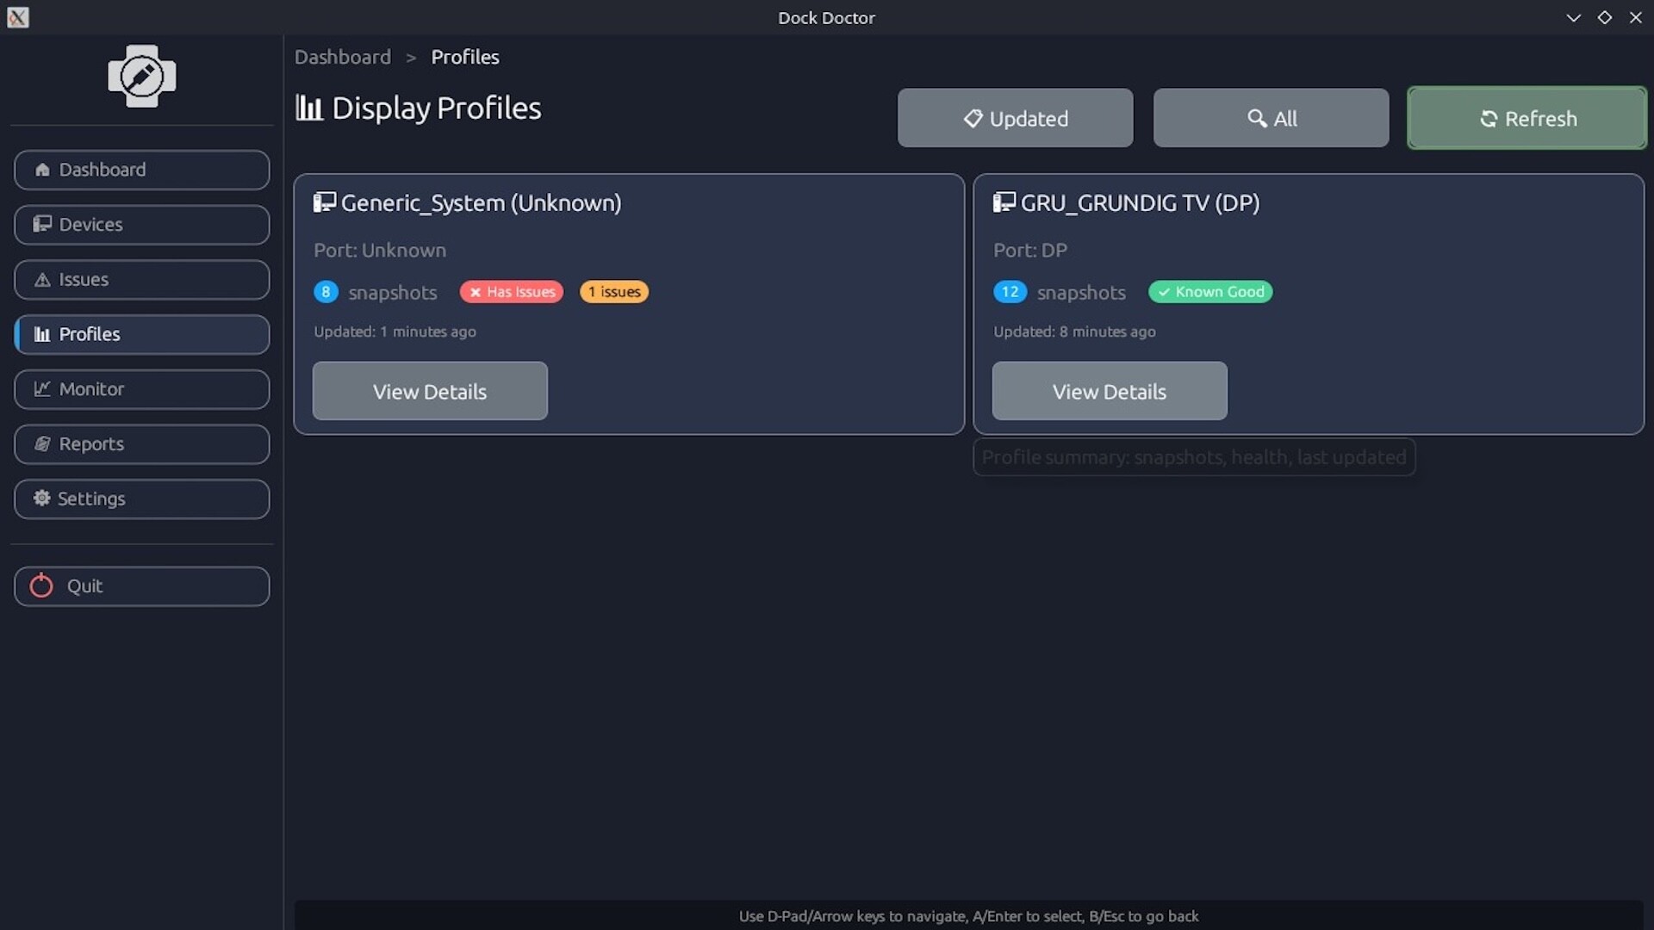Click the Settings gear icon
The width and height of the screenshot is (1654, 930).
(41, 499)
